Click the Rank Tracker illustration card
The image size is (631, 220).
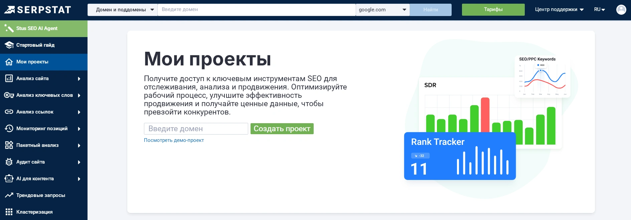[x=460, y=156]
